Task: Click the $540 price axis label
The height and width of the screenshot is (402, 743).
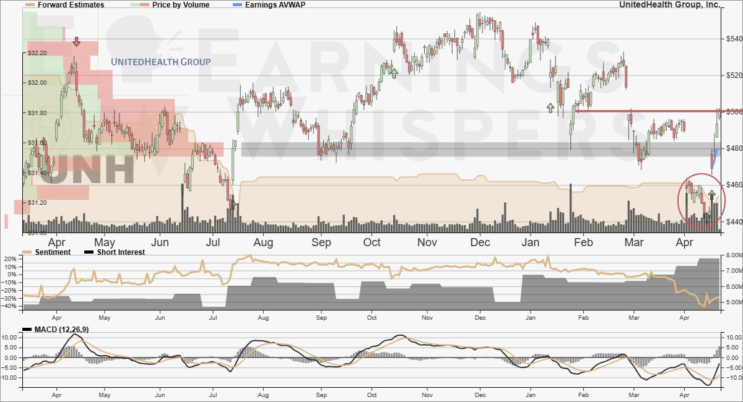Action: tap(733, 39)
